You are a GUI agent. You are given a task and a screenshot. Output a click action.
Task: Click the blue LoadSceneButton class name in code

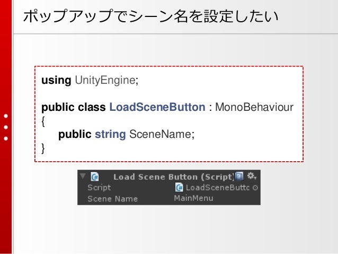(x=157, y=107)
